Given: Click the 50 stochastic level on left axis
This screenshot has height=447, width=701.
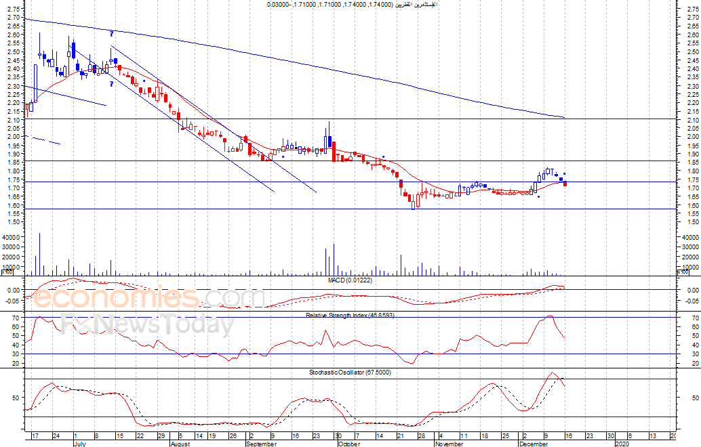Looking at the screenshot, I should tap(16, 398).
